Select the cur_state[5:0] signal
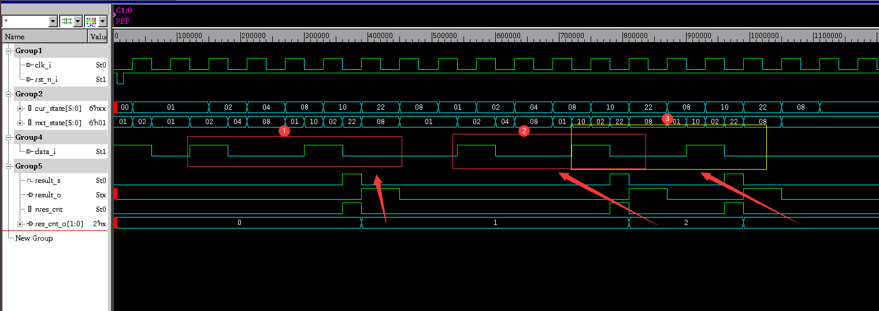Image resolution: width=879 pixels, height=311 pixels. tap(58, 108)
